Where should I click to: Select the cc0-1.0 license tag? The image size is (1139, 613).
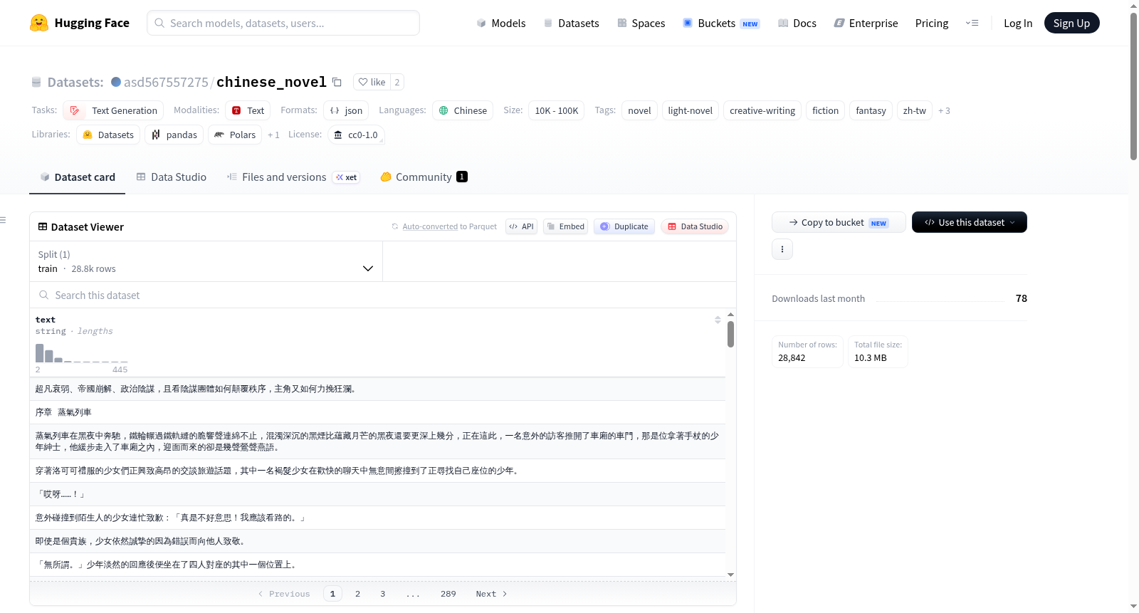click(356, 135)
